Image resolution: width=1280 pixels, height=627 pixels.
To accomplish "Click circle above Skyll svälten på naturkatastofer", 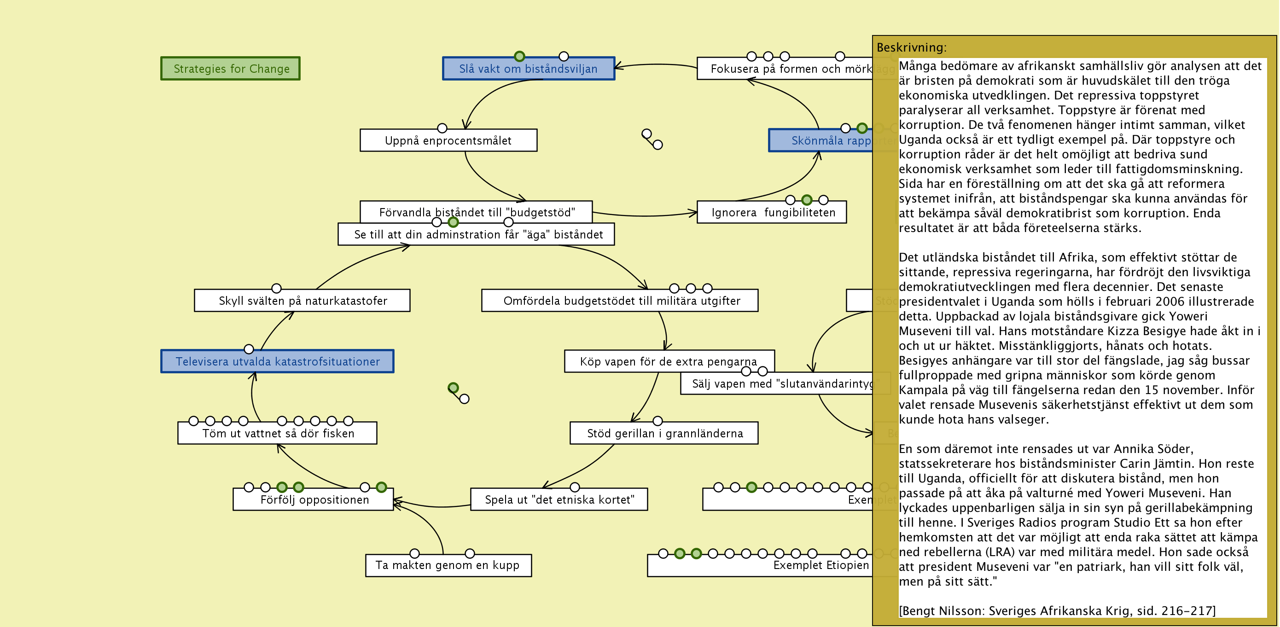I will [276, 288].
